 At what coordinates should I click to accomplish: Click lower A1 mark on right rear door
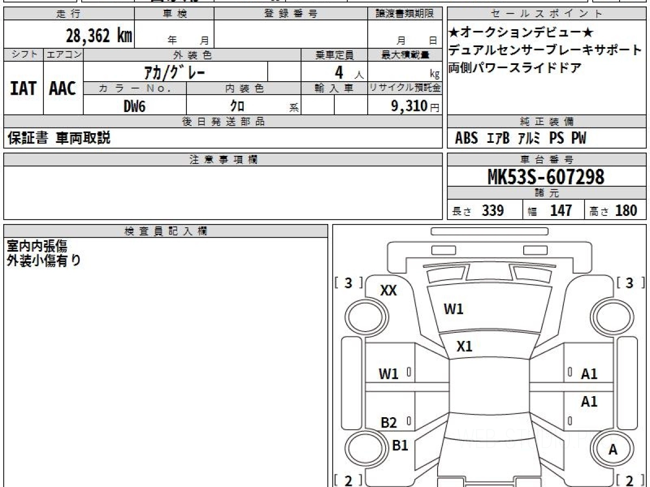(x=589, y=402)
